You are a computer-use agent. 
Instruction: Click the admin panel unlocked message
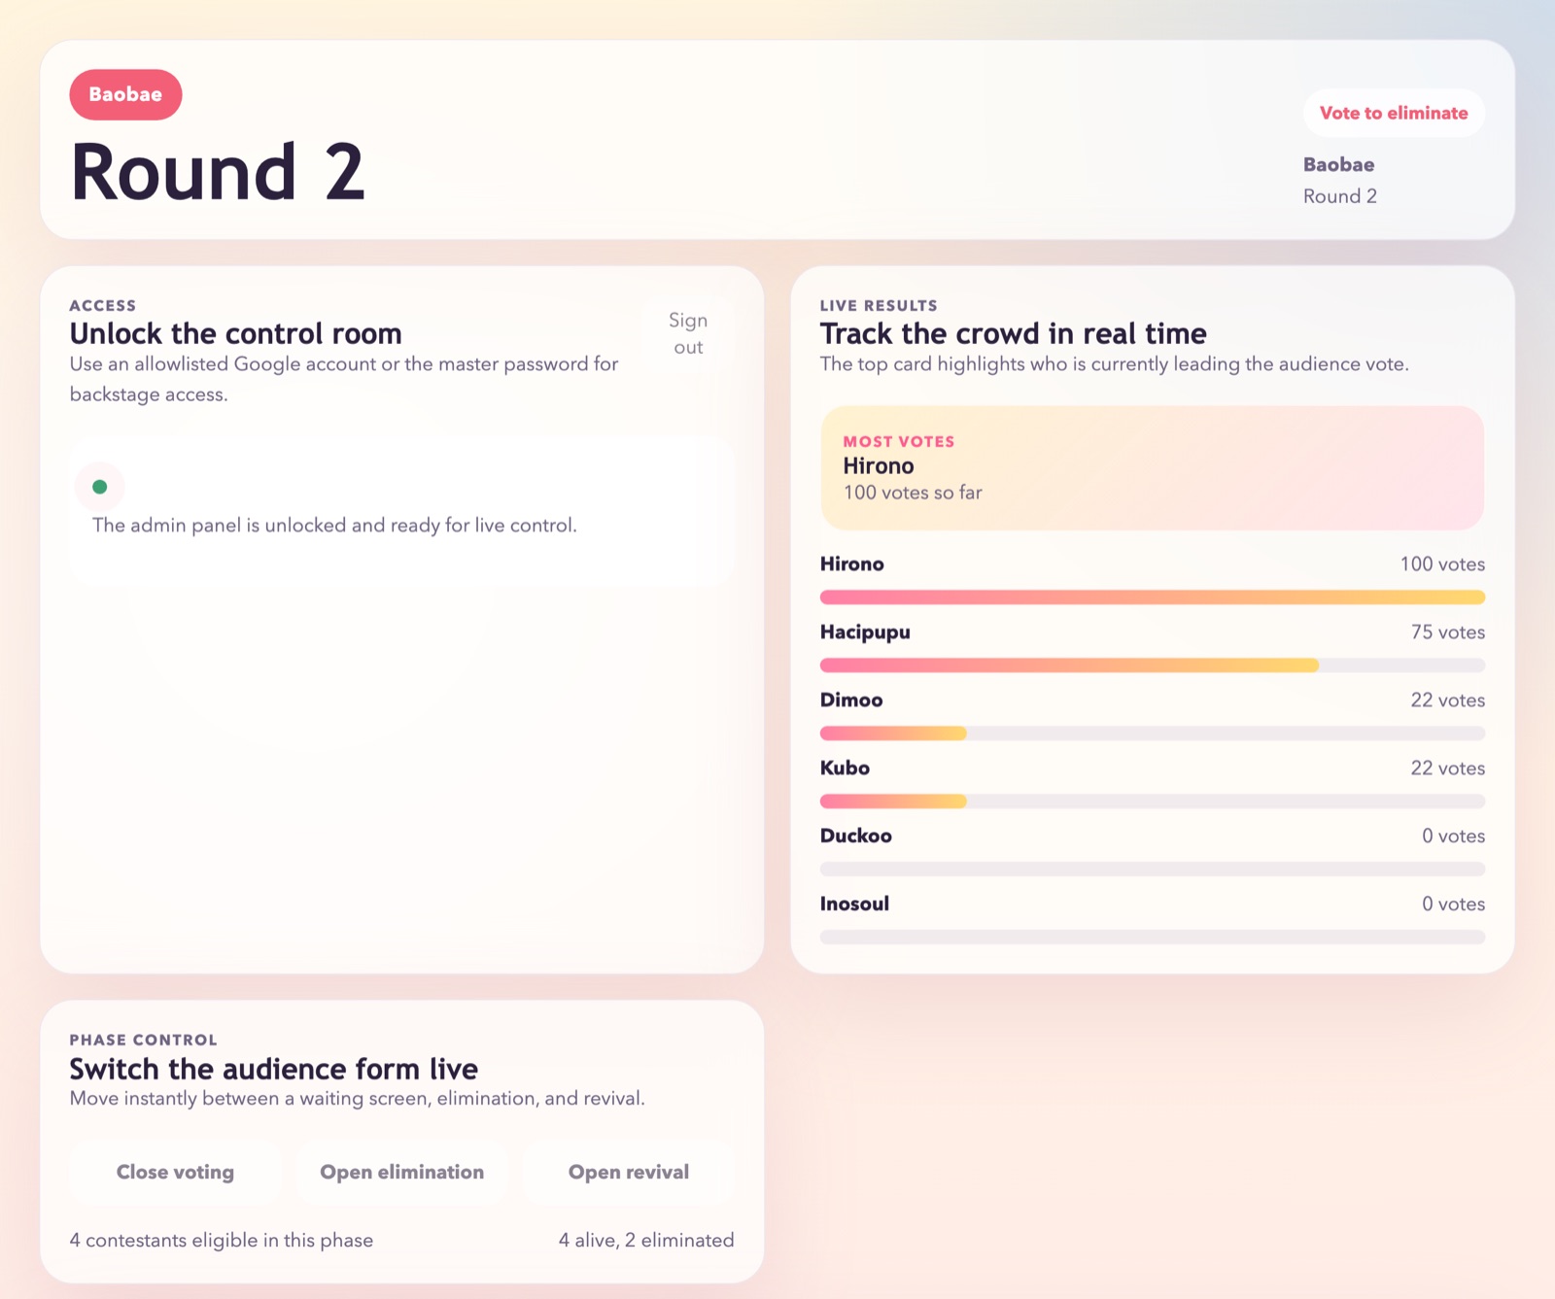pyautogui.click(x=334, y=526)
